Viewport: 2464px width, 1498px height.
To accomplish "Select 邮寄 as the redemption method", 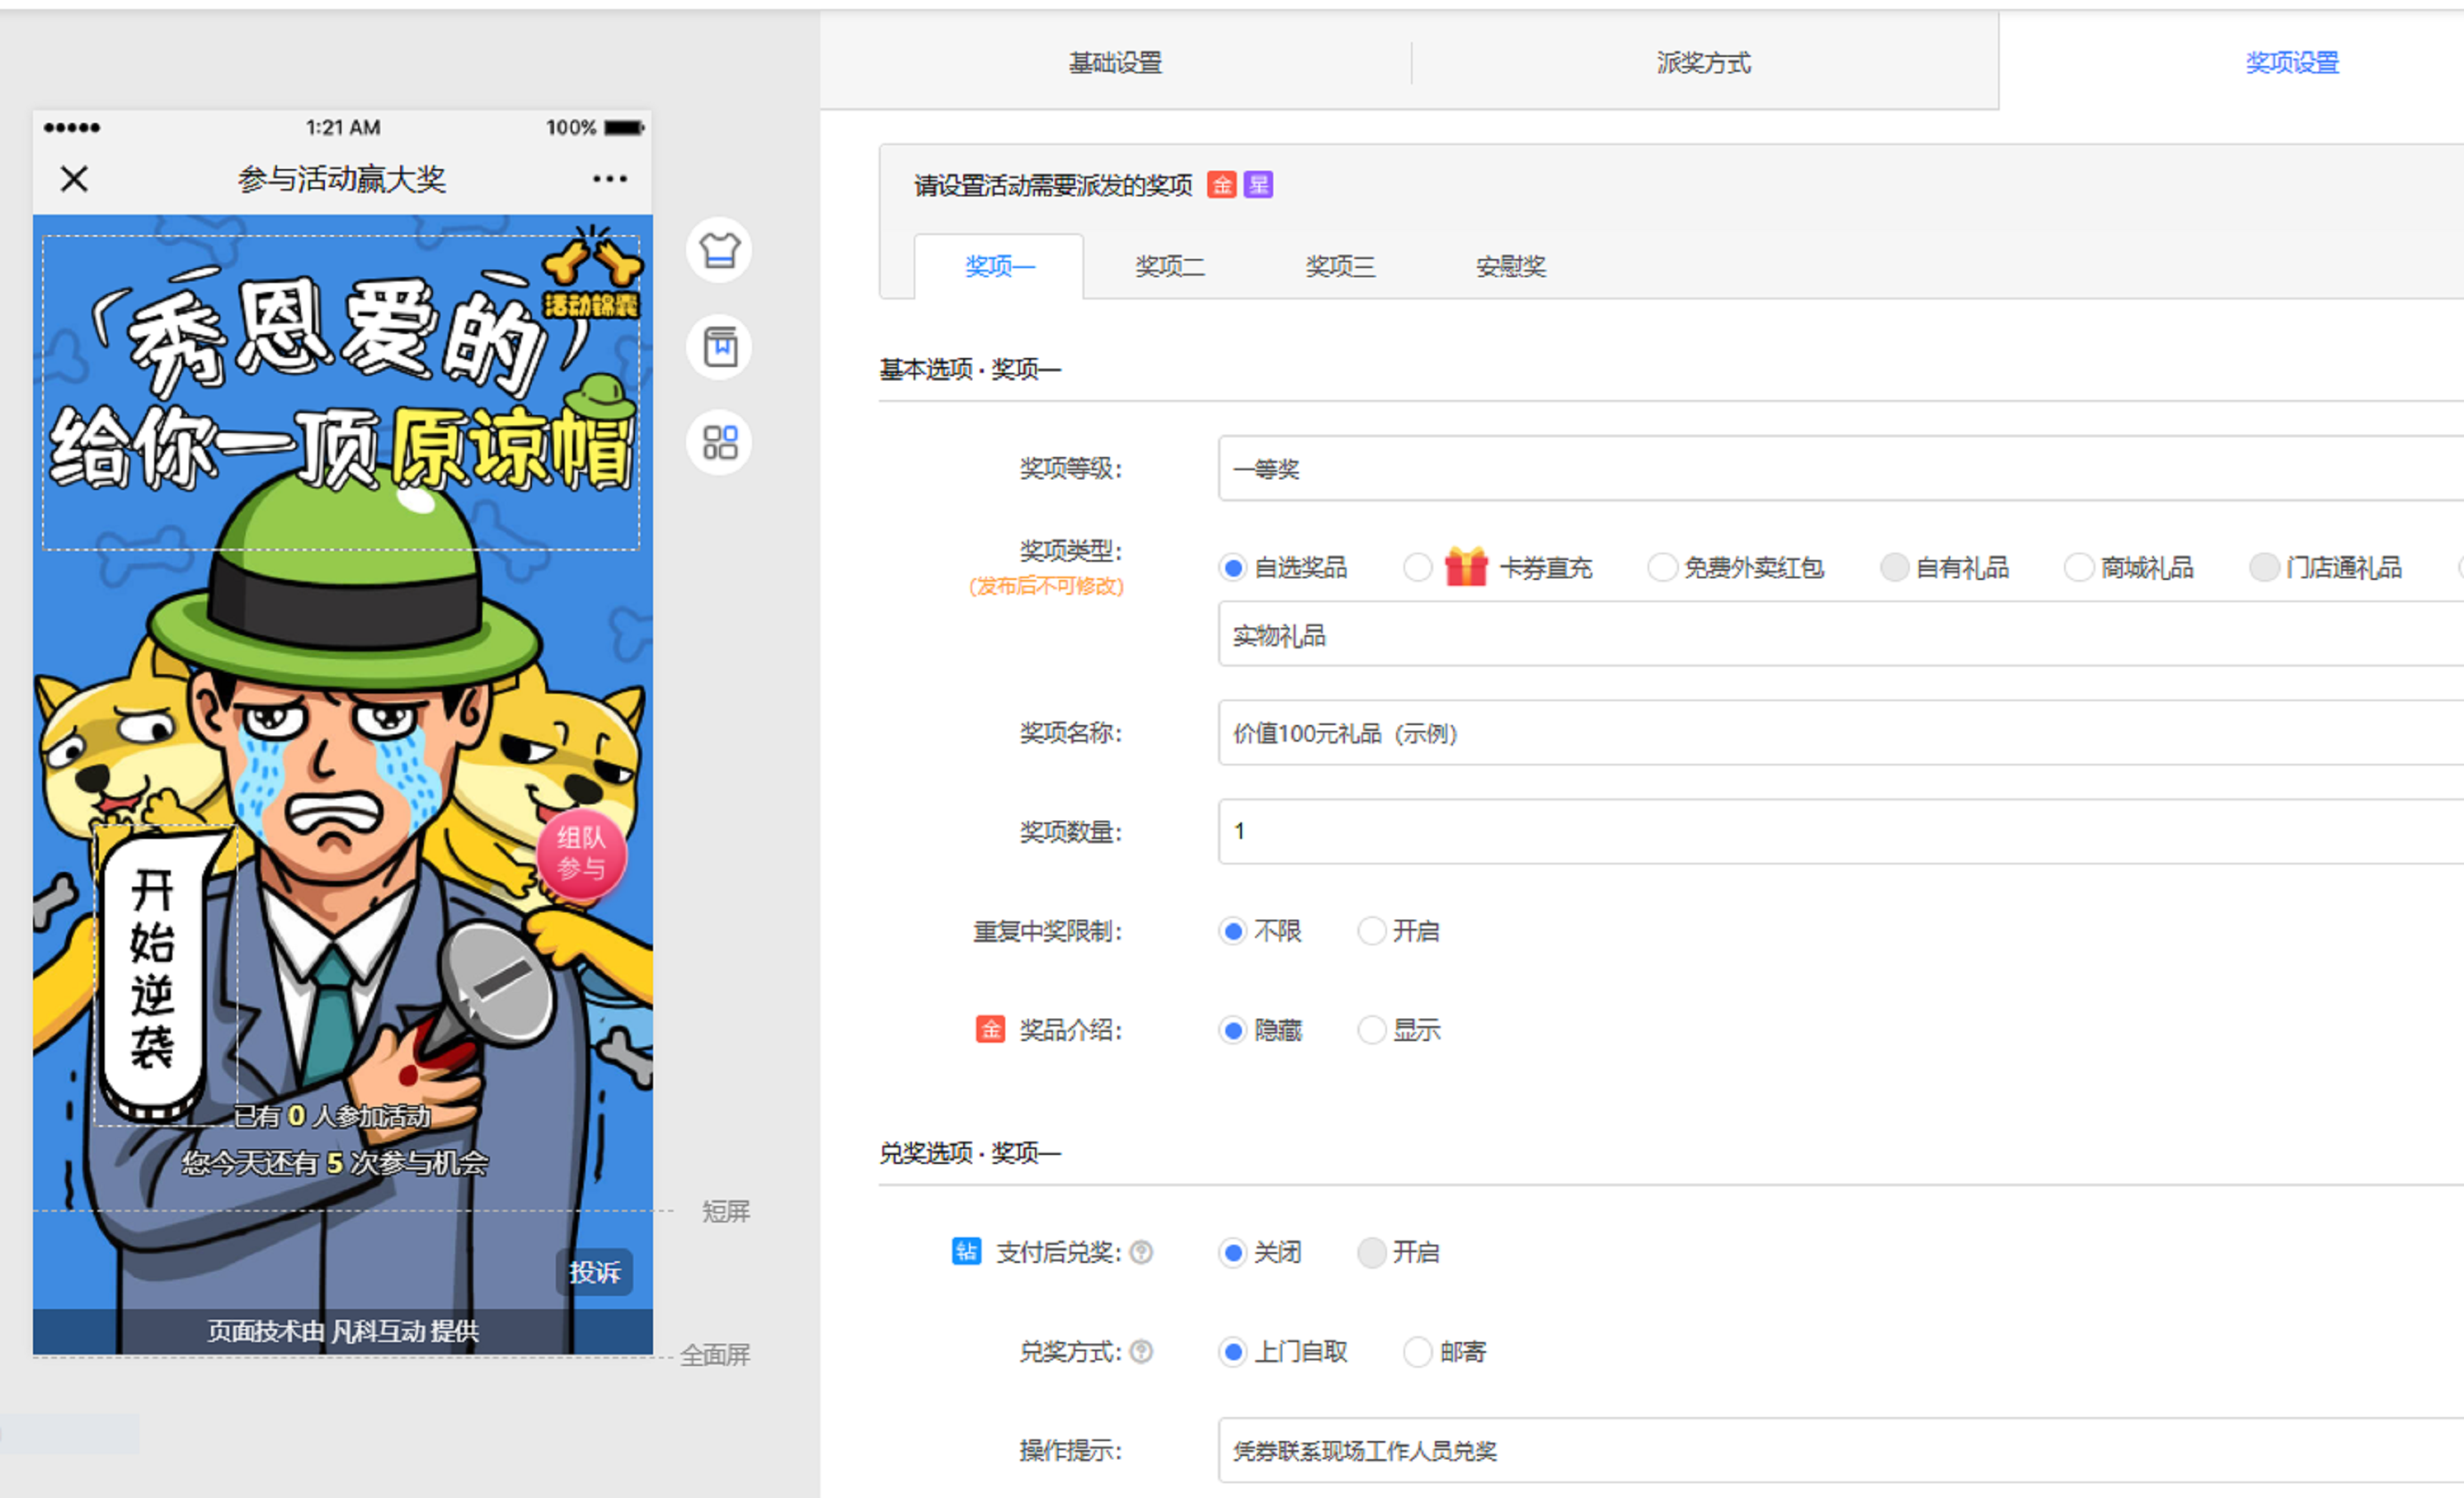I will pos(1418,1352).
